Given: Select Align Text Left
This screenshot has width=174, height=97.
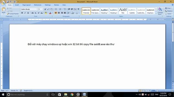Looking at the screenshot, I should pos(56,13).
